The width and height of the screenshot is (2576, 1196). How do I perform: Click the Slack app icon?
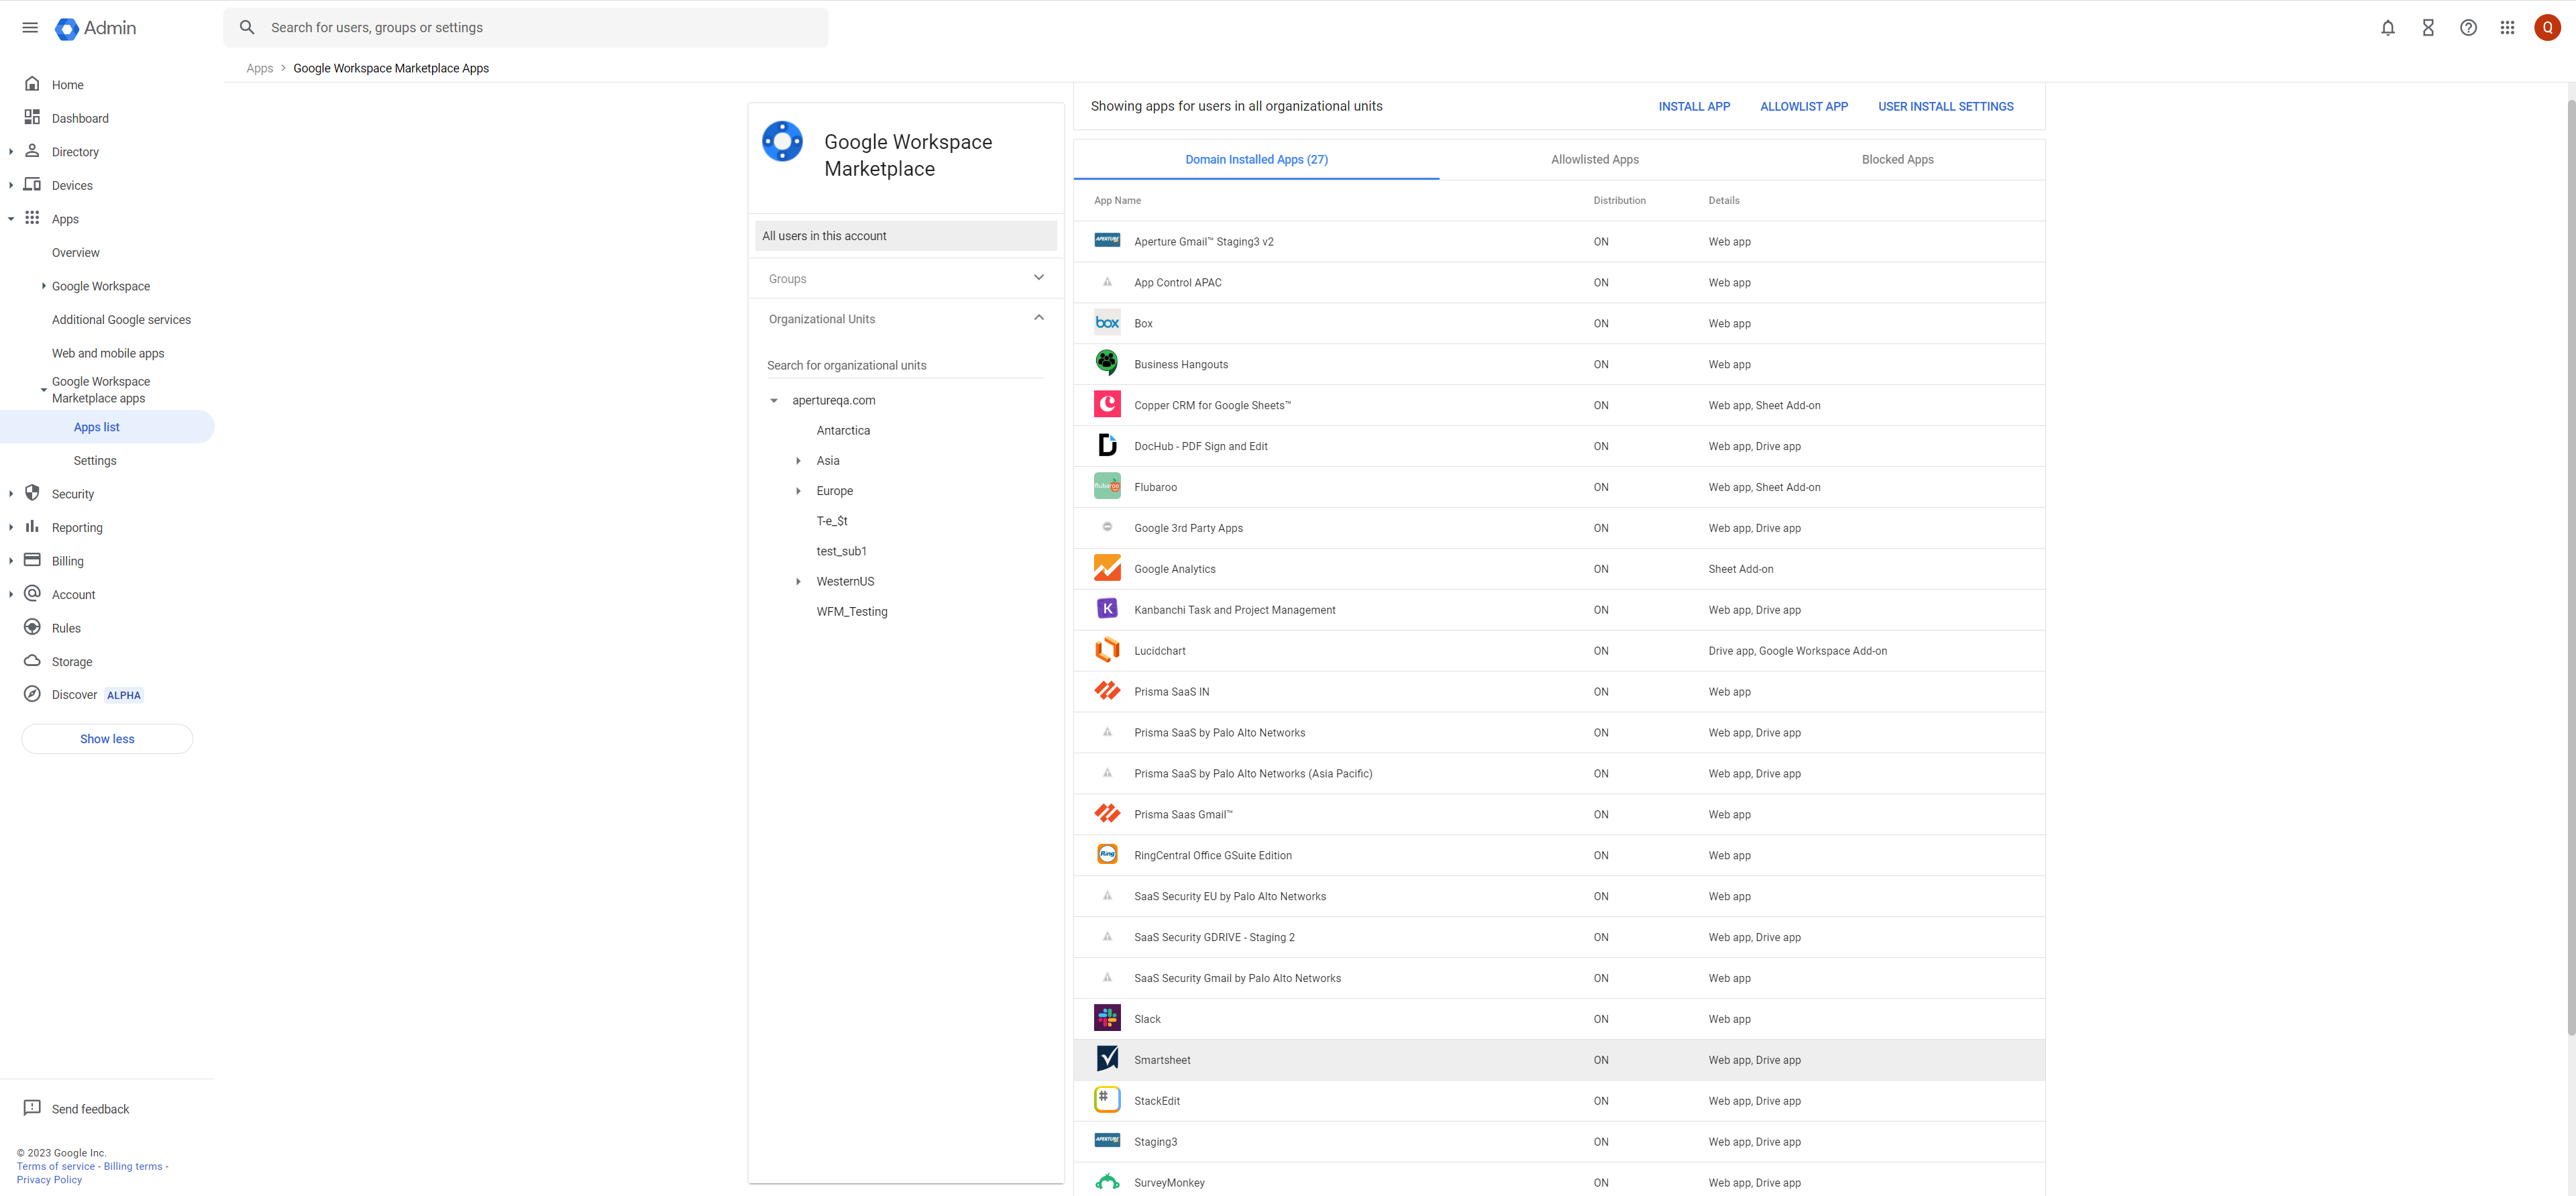pos(1107,1018)
